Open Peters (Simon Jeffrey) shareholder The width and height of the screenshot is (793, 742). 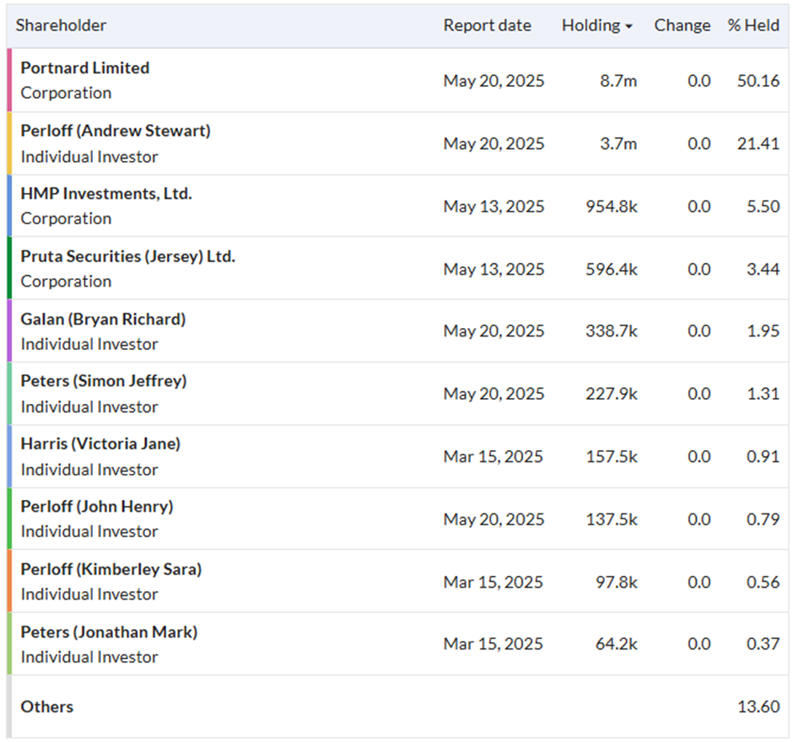coord(104,380)
